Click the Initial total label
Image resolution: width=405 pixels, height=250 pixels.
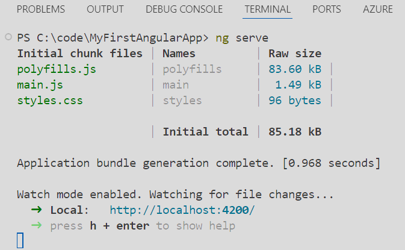pos(205,132)
